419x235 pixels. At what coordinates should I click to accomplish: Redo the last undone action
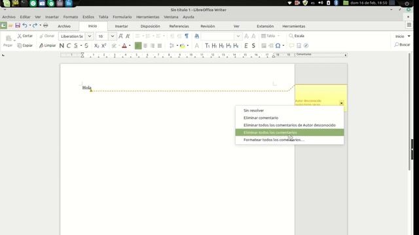pyautogui.click(x=35, y=25)
